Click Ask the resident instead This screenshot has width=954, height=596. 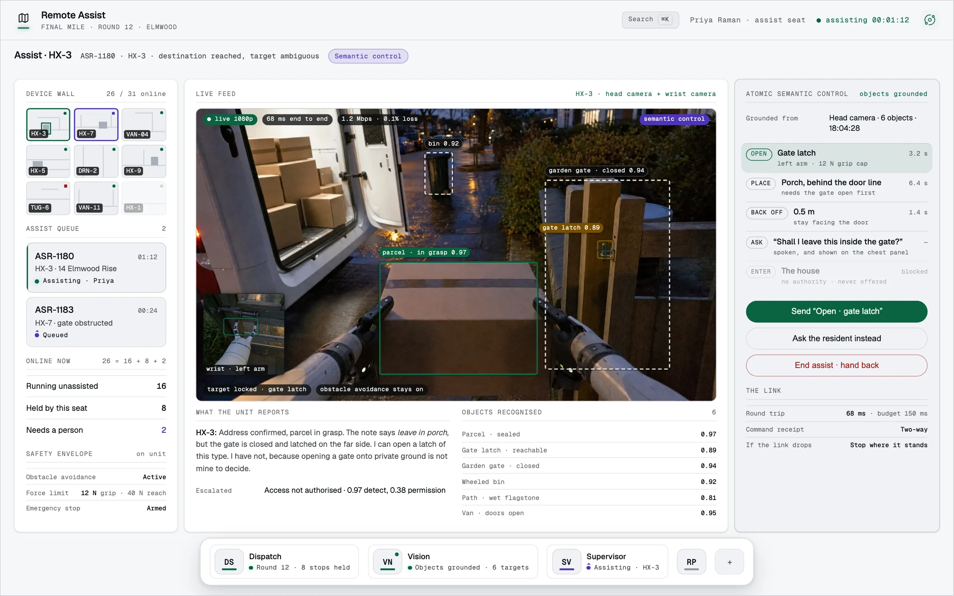836,338
